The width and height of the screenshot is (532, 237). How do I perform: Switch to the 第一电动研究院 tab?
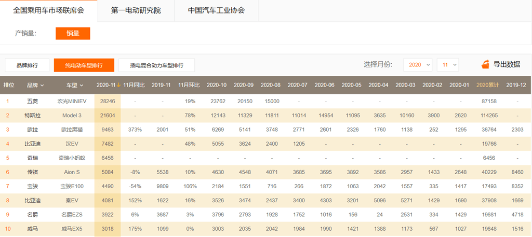click(136, 10)
